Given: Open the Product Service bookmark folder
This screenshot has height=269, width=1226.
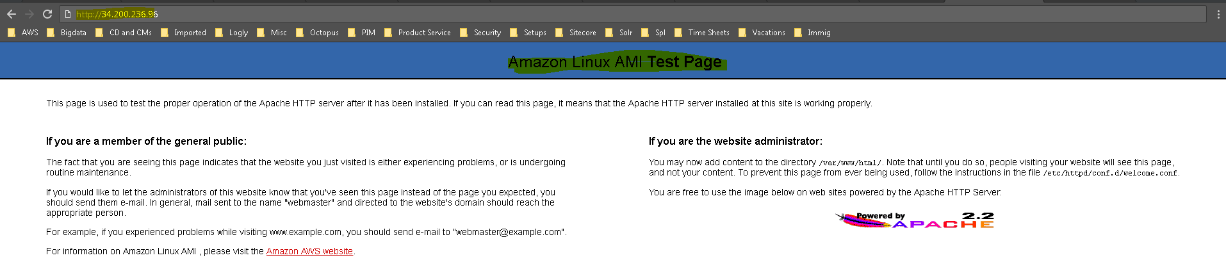Looking at the screenshot, I should tap(418, 33).
